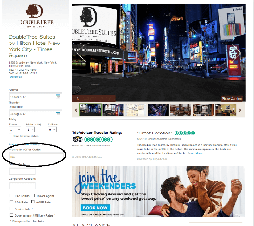The height and width of the screenshot is (226, 254).
Task: Click the "TEL: +1-212-719-1600" text
Action: pyautogui.click(x=22, y=70)
